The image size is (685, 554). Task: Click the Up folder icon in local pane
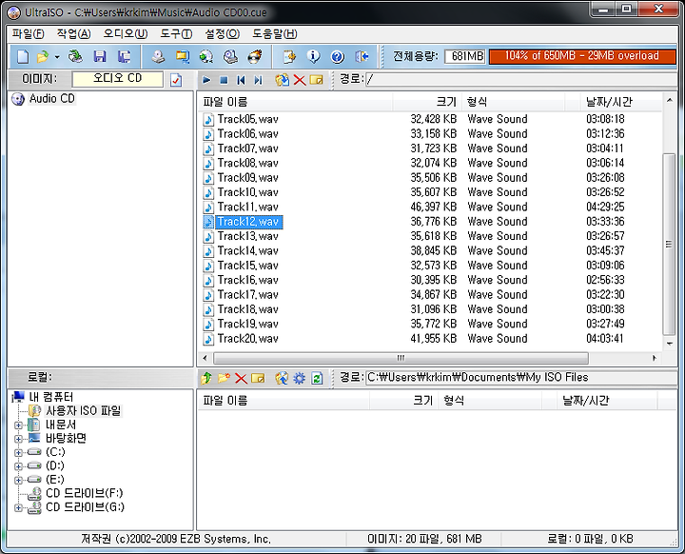tap(206, 378)
